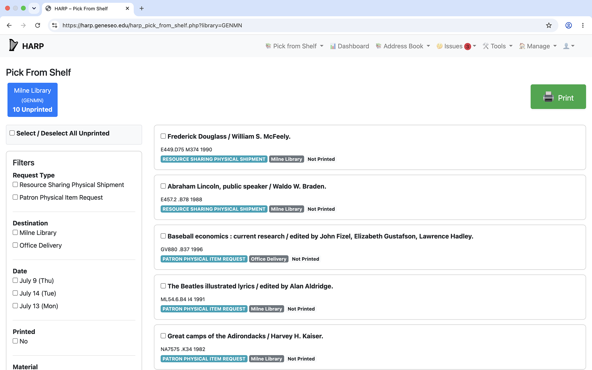Open a new browser tab with plus
Viewport: 592px width, 370px height.
point(141,8)
